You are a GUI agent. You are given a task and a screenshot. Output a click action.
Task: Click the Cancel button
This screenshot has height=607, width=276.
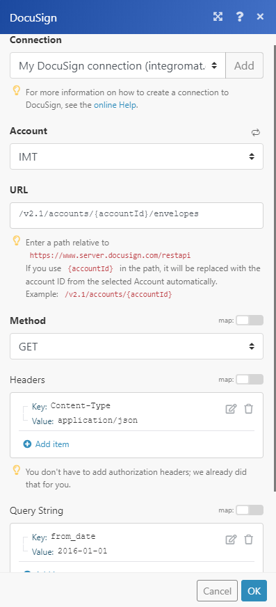click(217, 591)
